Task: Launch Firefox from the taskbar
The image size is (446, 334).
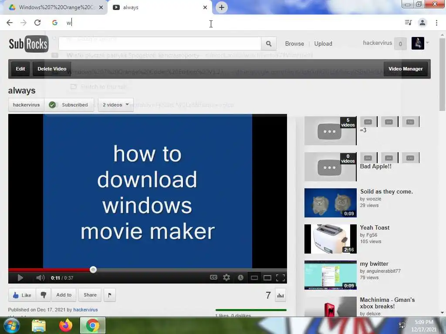Action: 66,325
